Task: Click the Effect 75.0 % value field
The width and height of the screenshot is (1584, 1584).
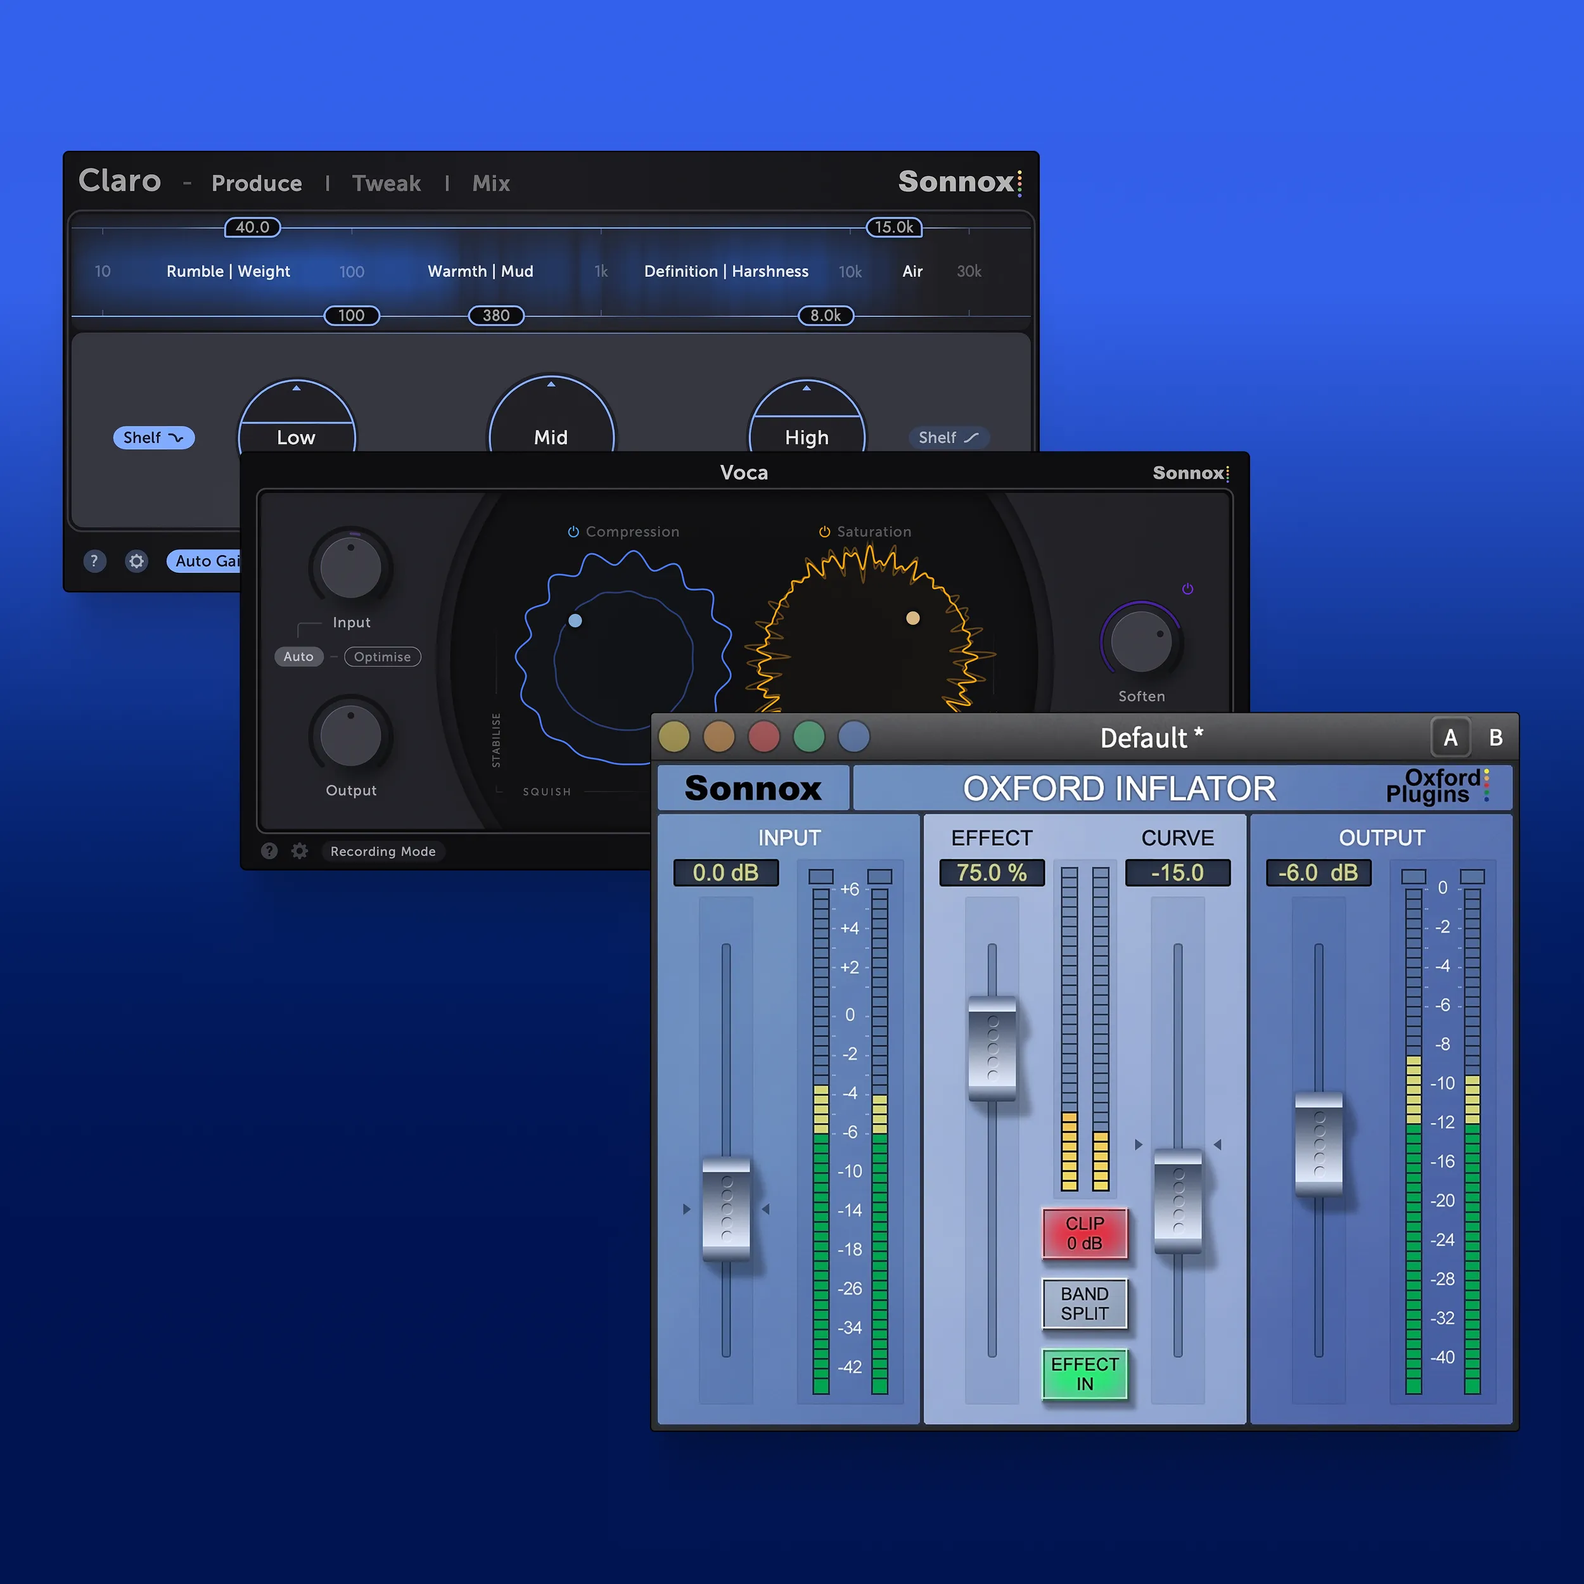Action: [992, 872]
